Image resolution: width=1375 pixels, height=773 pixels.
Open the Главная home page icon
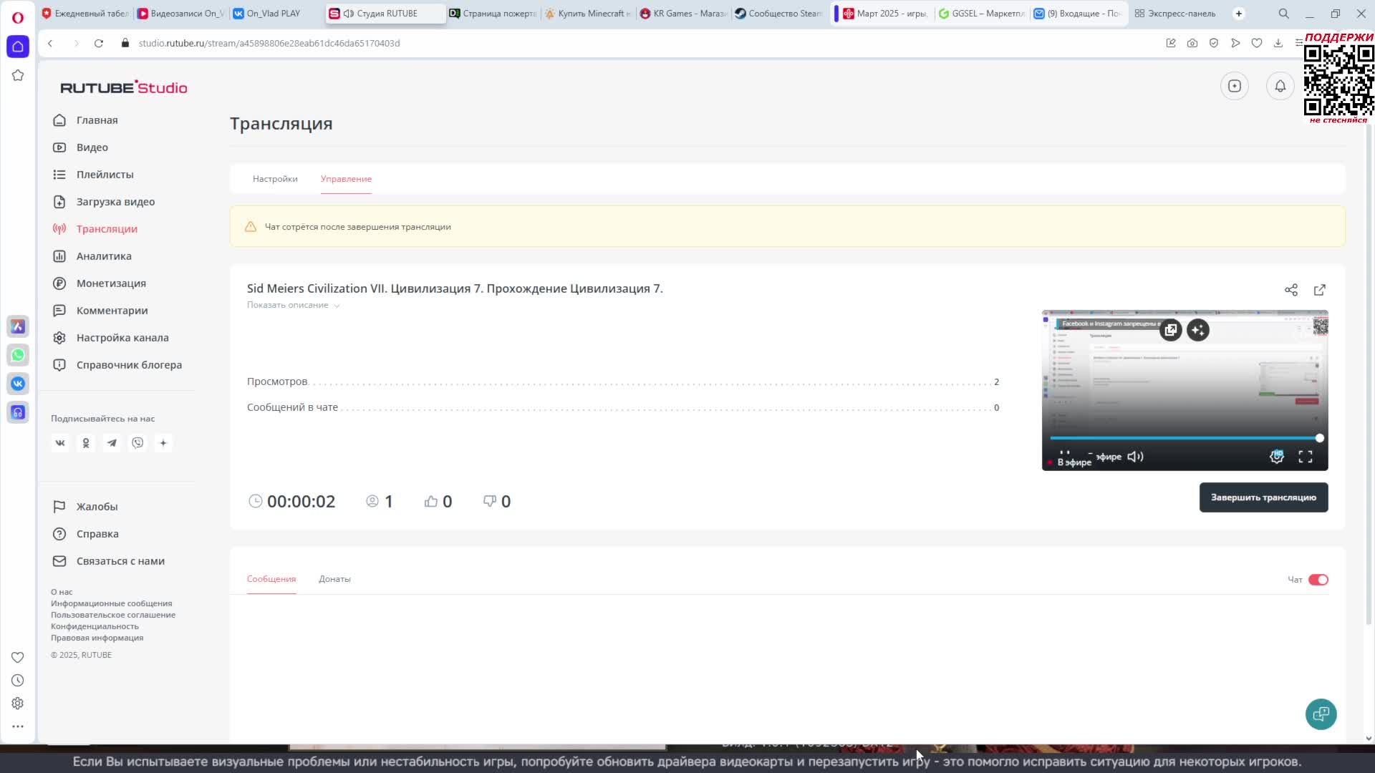[59, 120]
